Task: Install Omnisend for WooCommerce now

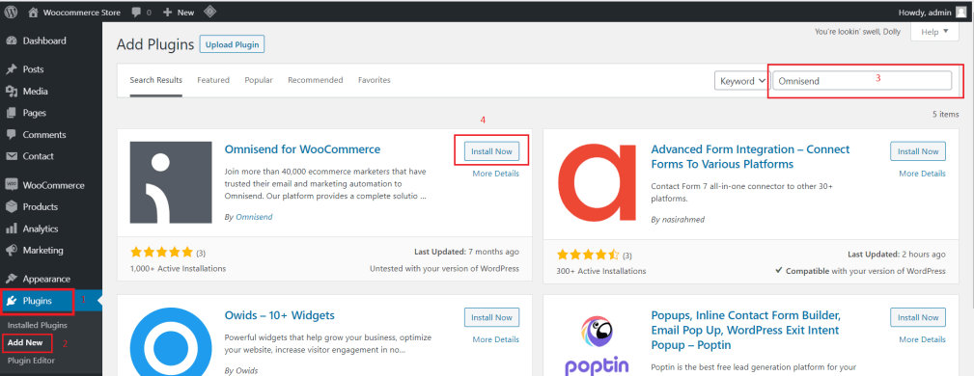Action: tap(491, 151)
